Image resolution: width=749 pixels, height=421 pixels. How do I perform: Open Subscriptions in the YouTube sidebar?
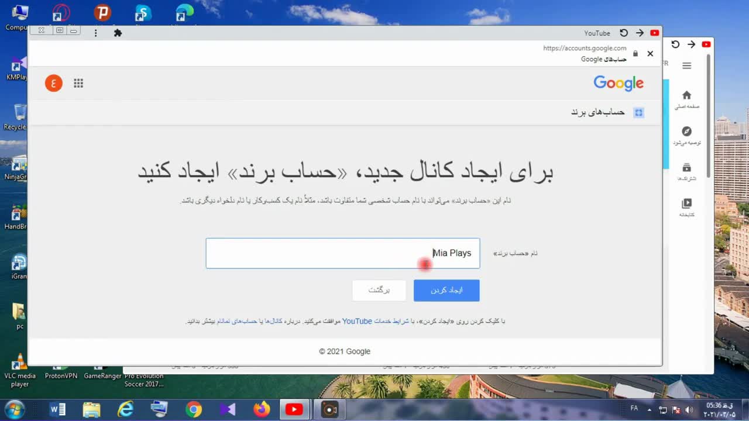tap(686, 171)
